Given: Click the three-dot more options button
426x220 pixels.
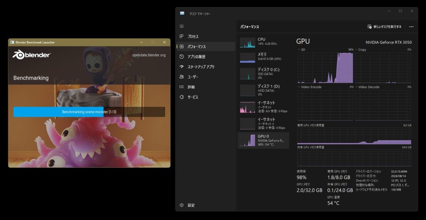Looking at the screenshot, I should point(411,27).
